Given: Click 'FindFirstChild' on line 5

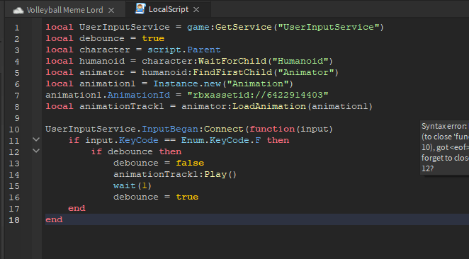Looking at the screenshot, I should click(x=232, y=72).
